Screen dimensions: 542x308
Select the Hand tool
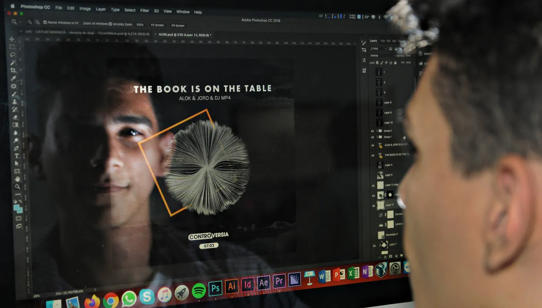tap(17, 179)
